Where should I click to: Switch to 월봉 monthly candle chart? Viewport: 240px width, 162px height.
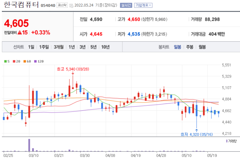coord(202,47)
